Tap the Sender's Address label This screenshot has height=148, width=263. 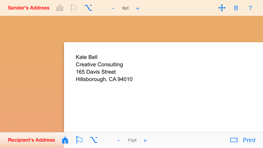coord(29,8)
